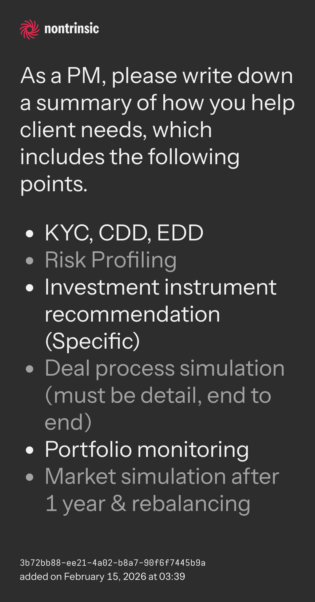The height and width of the screenshot is (602, 315).
Task: Click the UUID string starting with 3b72bb88
Action: (113, 563)
